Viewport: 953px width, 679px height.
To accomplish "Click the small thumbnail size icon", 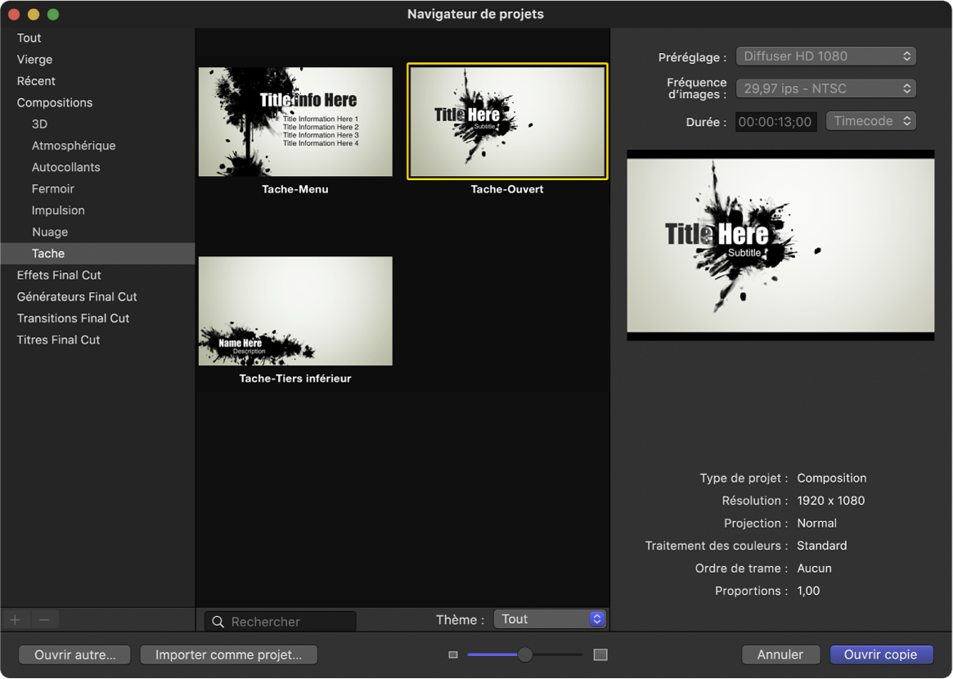I will point(453,654).
